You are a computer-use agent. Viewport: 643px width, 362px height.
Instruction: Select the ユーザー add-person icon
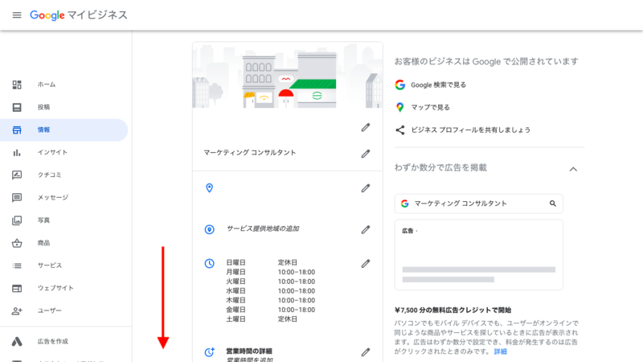click(x=17, y=311)
